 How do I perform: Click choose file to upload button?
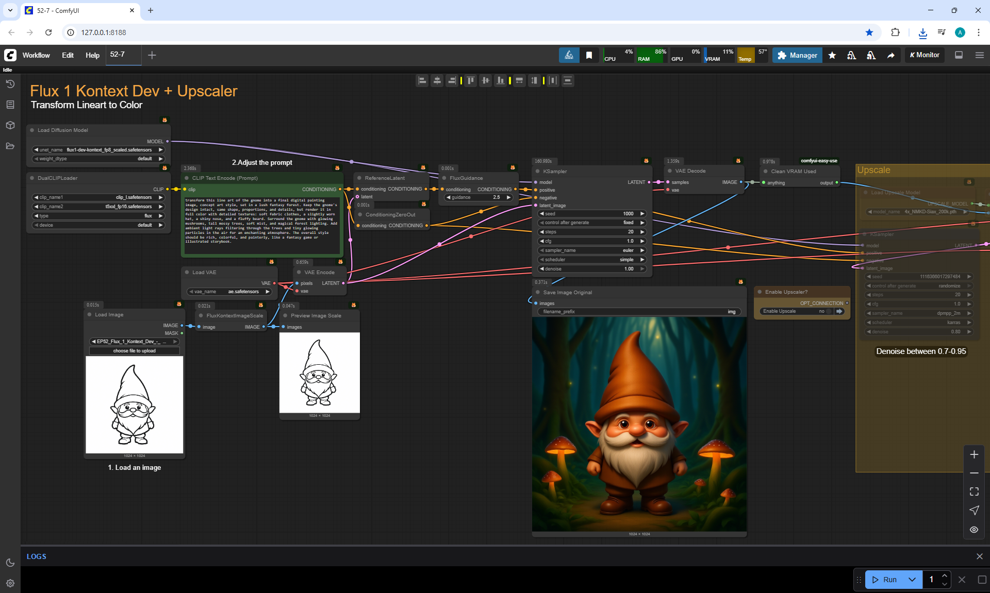pyautogui.click(x=134, y=351)
